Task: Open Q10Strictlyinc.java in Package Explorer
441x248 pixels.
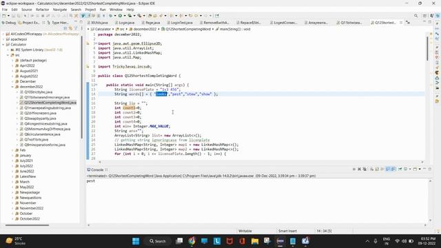Action: pos(39,92)
